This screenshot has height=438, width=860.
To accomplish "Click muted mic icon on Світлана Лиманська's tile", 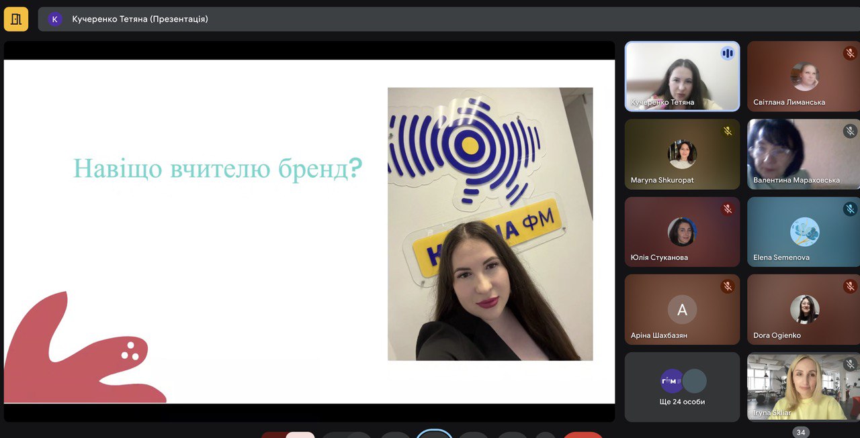I will (x=850, y=54).
